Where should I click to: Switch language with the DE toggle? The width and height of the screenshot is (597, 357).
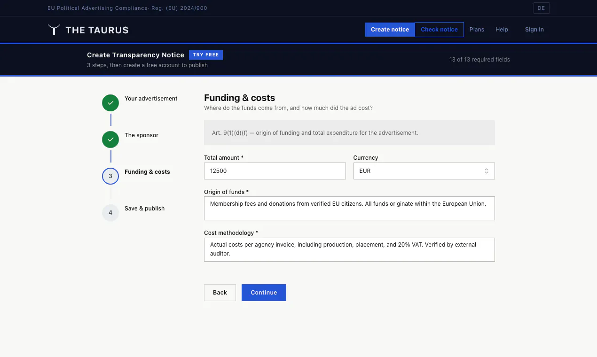pos(541,8)
